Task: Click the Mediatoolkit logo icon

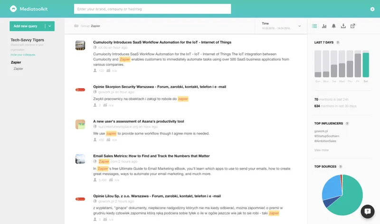Action: point(13,9)
